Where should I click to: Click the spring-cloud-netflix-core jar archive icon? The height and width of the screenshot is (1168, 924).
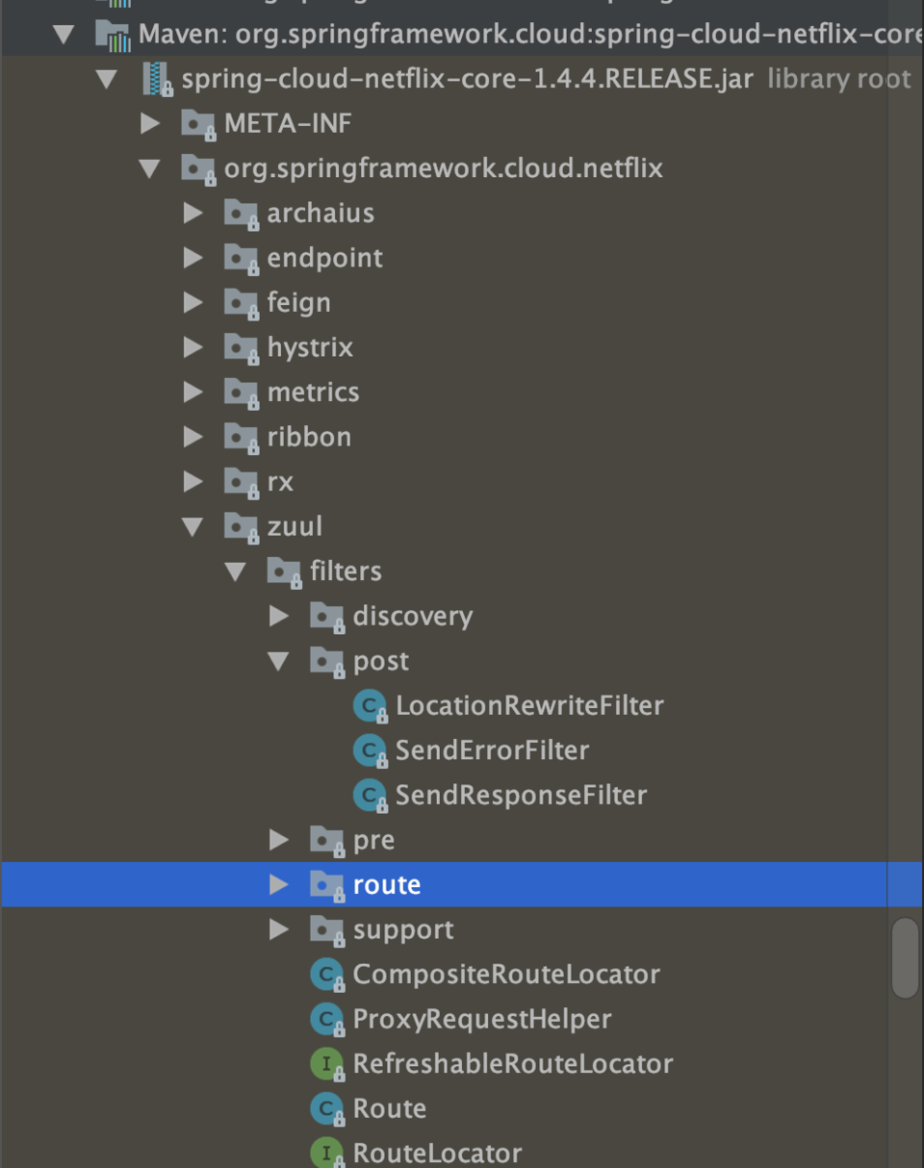tap(157, 79)
